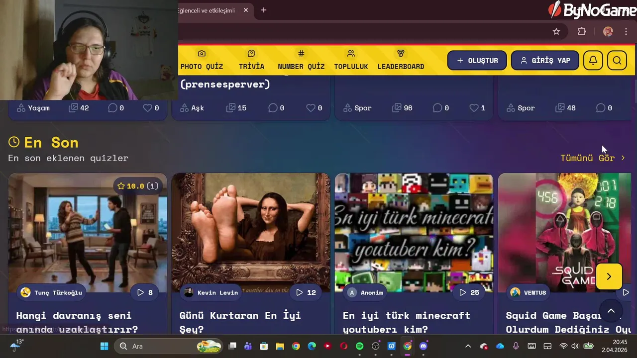Screen dimensions: 637x358
Task: Open author Kevin Levin's profile
Action: (212, 292)
